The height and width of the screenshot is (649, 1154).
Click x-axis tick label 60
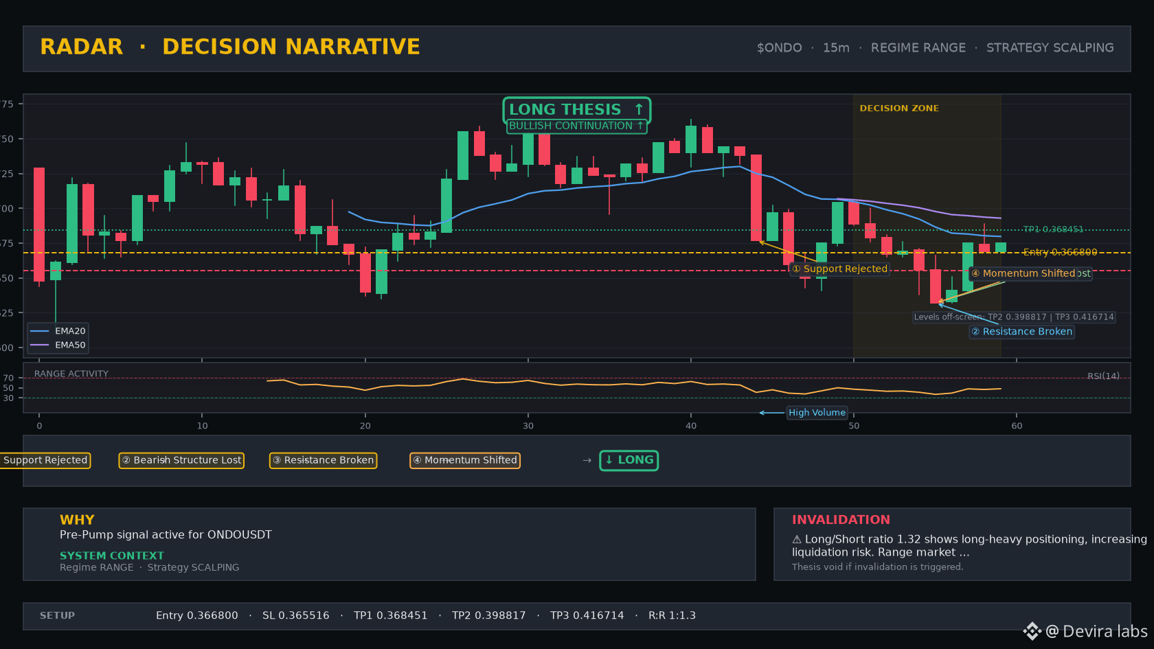point(1017,426)
